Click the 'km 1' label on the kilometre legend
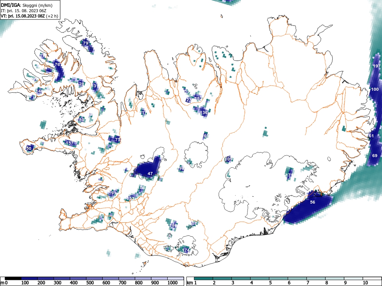Viewport: 382px width, 286px height. (x=192, y=283)
